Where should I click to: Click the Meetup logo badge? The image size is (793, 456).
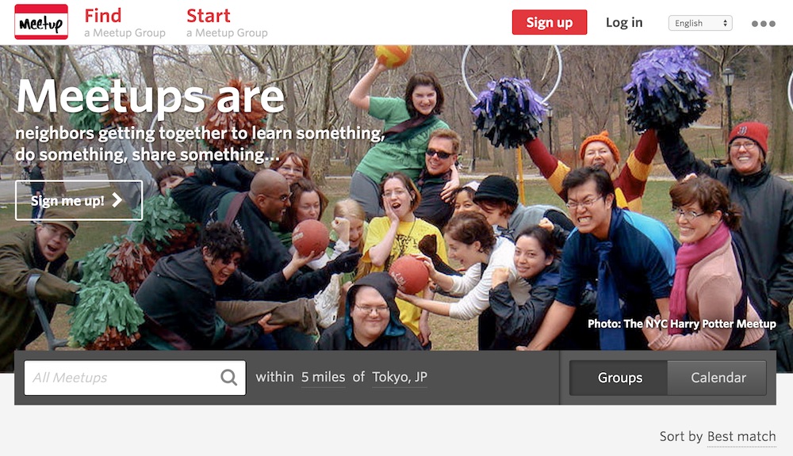click(41, 21)
